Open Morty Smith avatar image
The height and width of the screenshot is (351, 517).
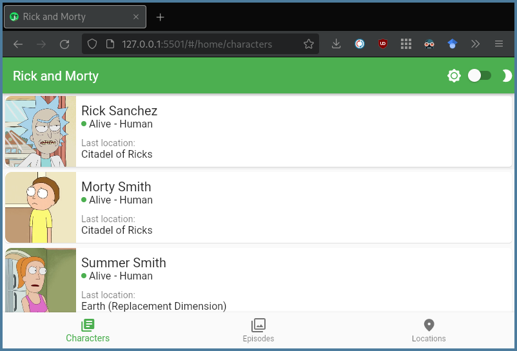(41, 207)
